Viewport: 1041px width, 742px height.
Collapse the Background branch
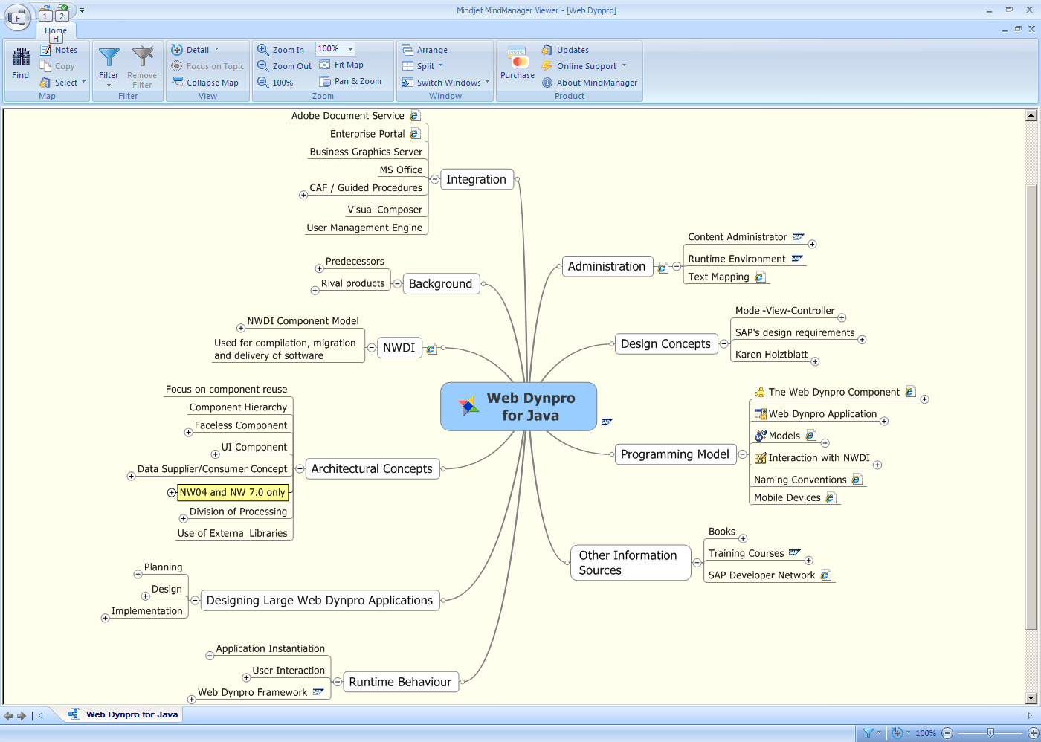pos(397,283)
